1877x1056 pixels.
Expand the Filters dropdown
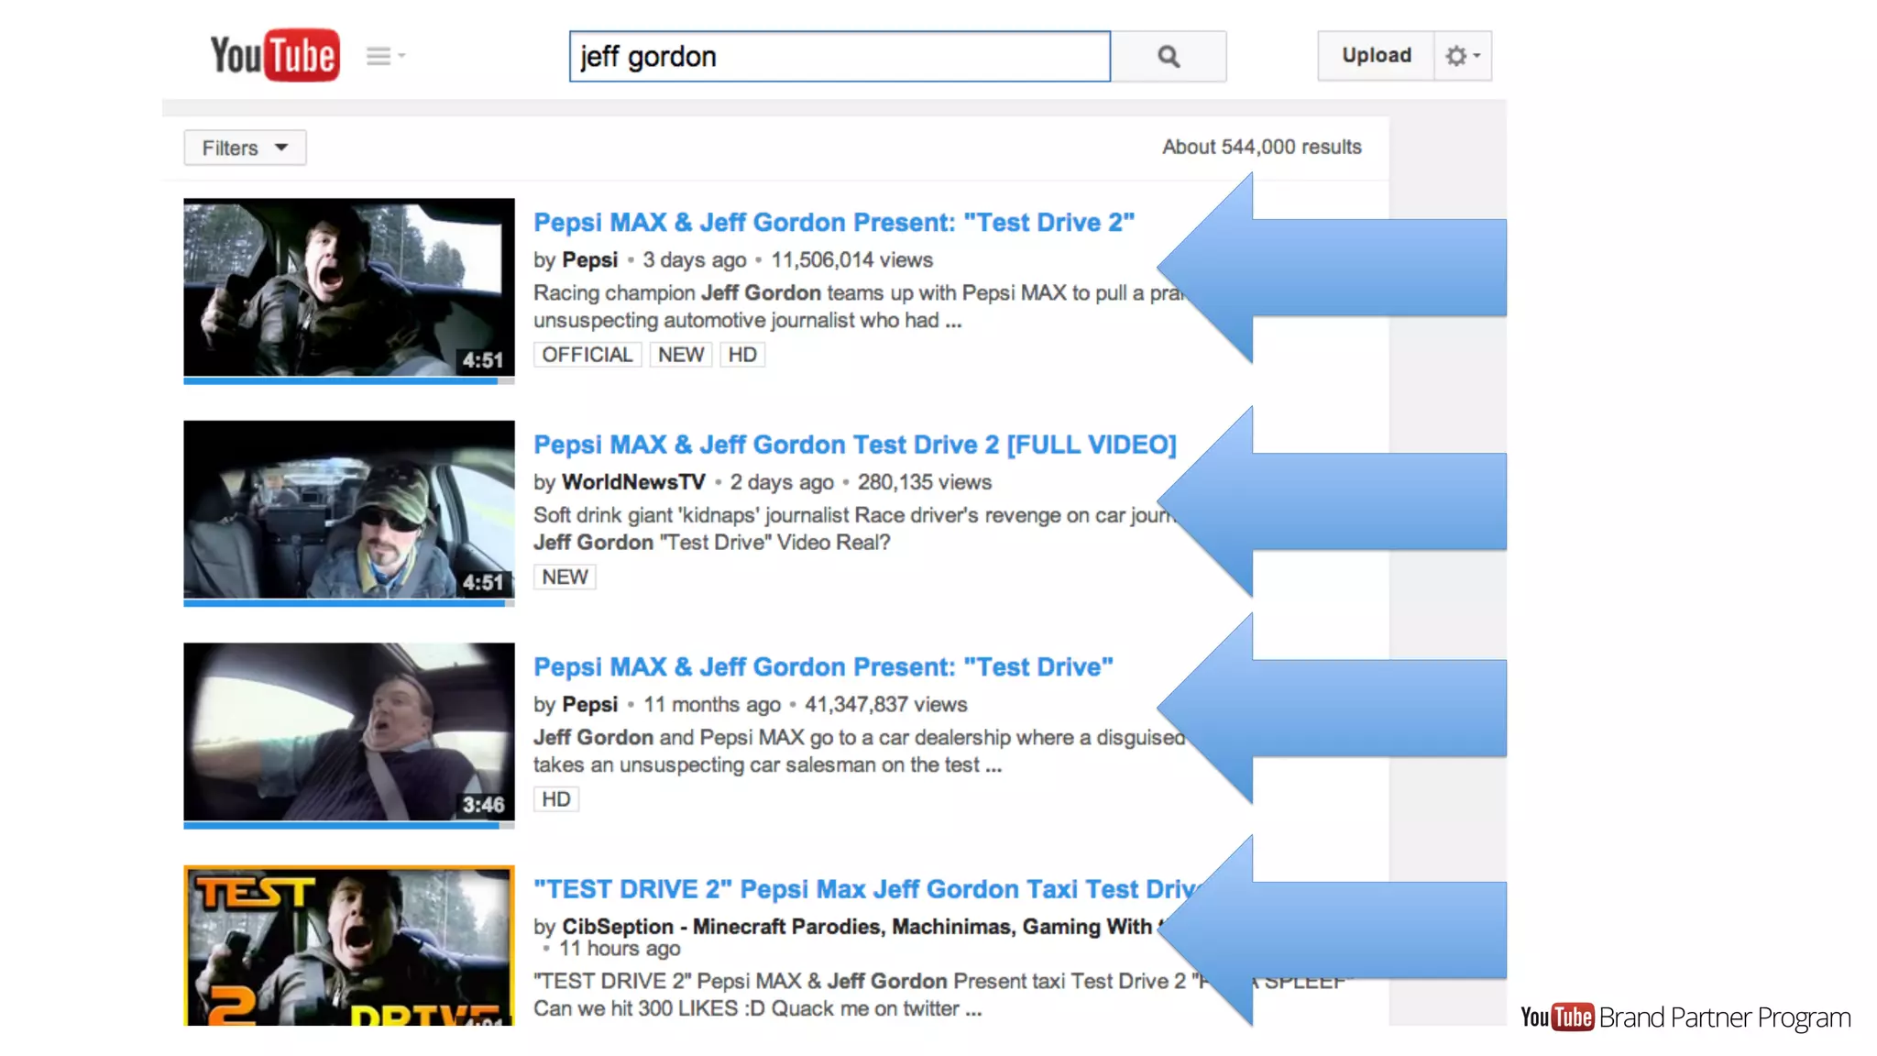(245, 148)
